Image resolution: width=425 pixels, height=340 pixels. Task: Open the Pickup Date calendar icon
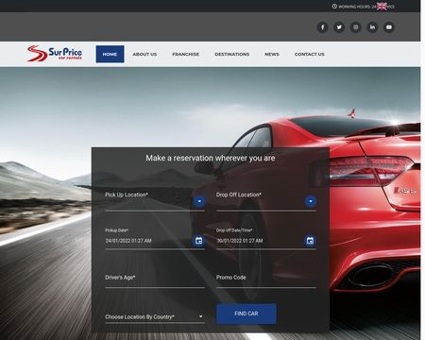pos(198,241)
